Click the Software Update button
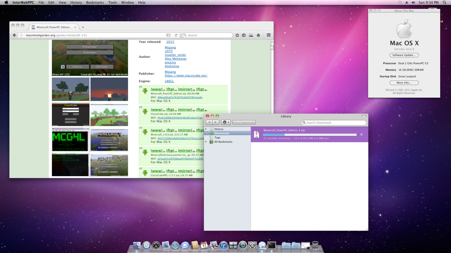Screen dimensions: 451x253 coord(404,55)
